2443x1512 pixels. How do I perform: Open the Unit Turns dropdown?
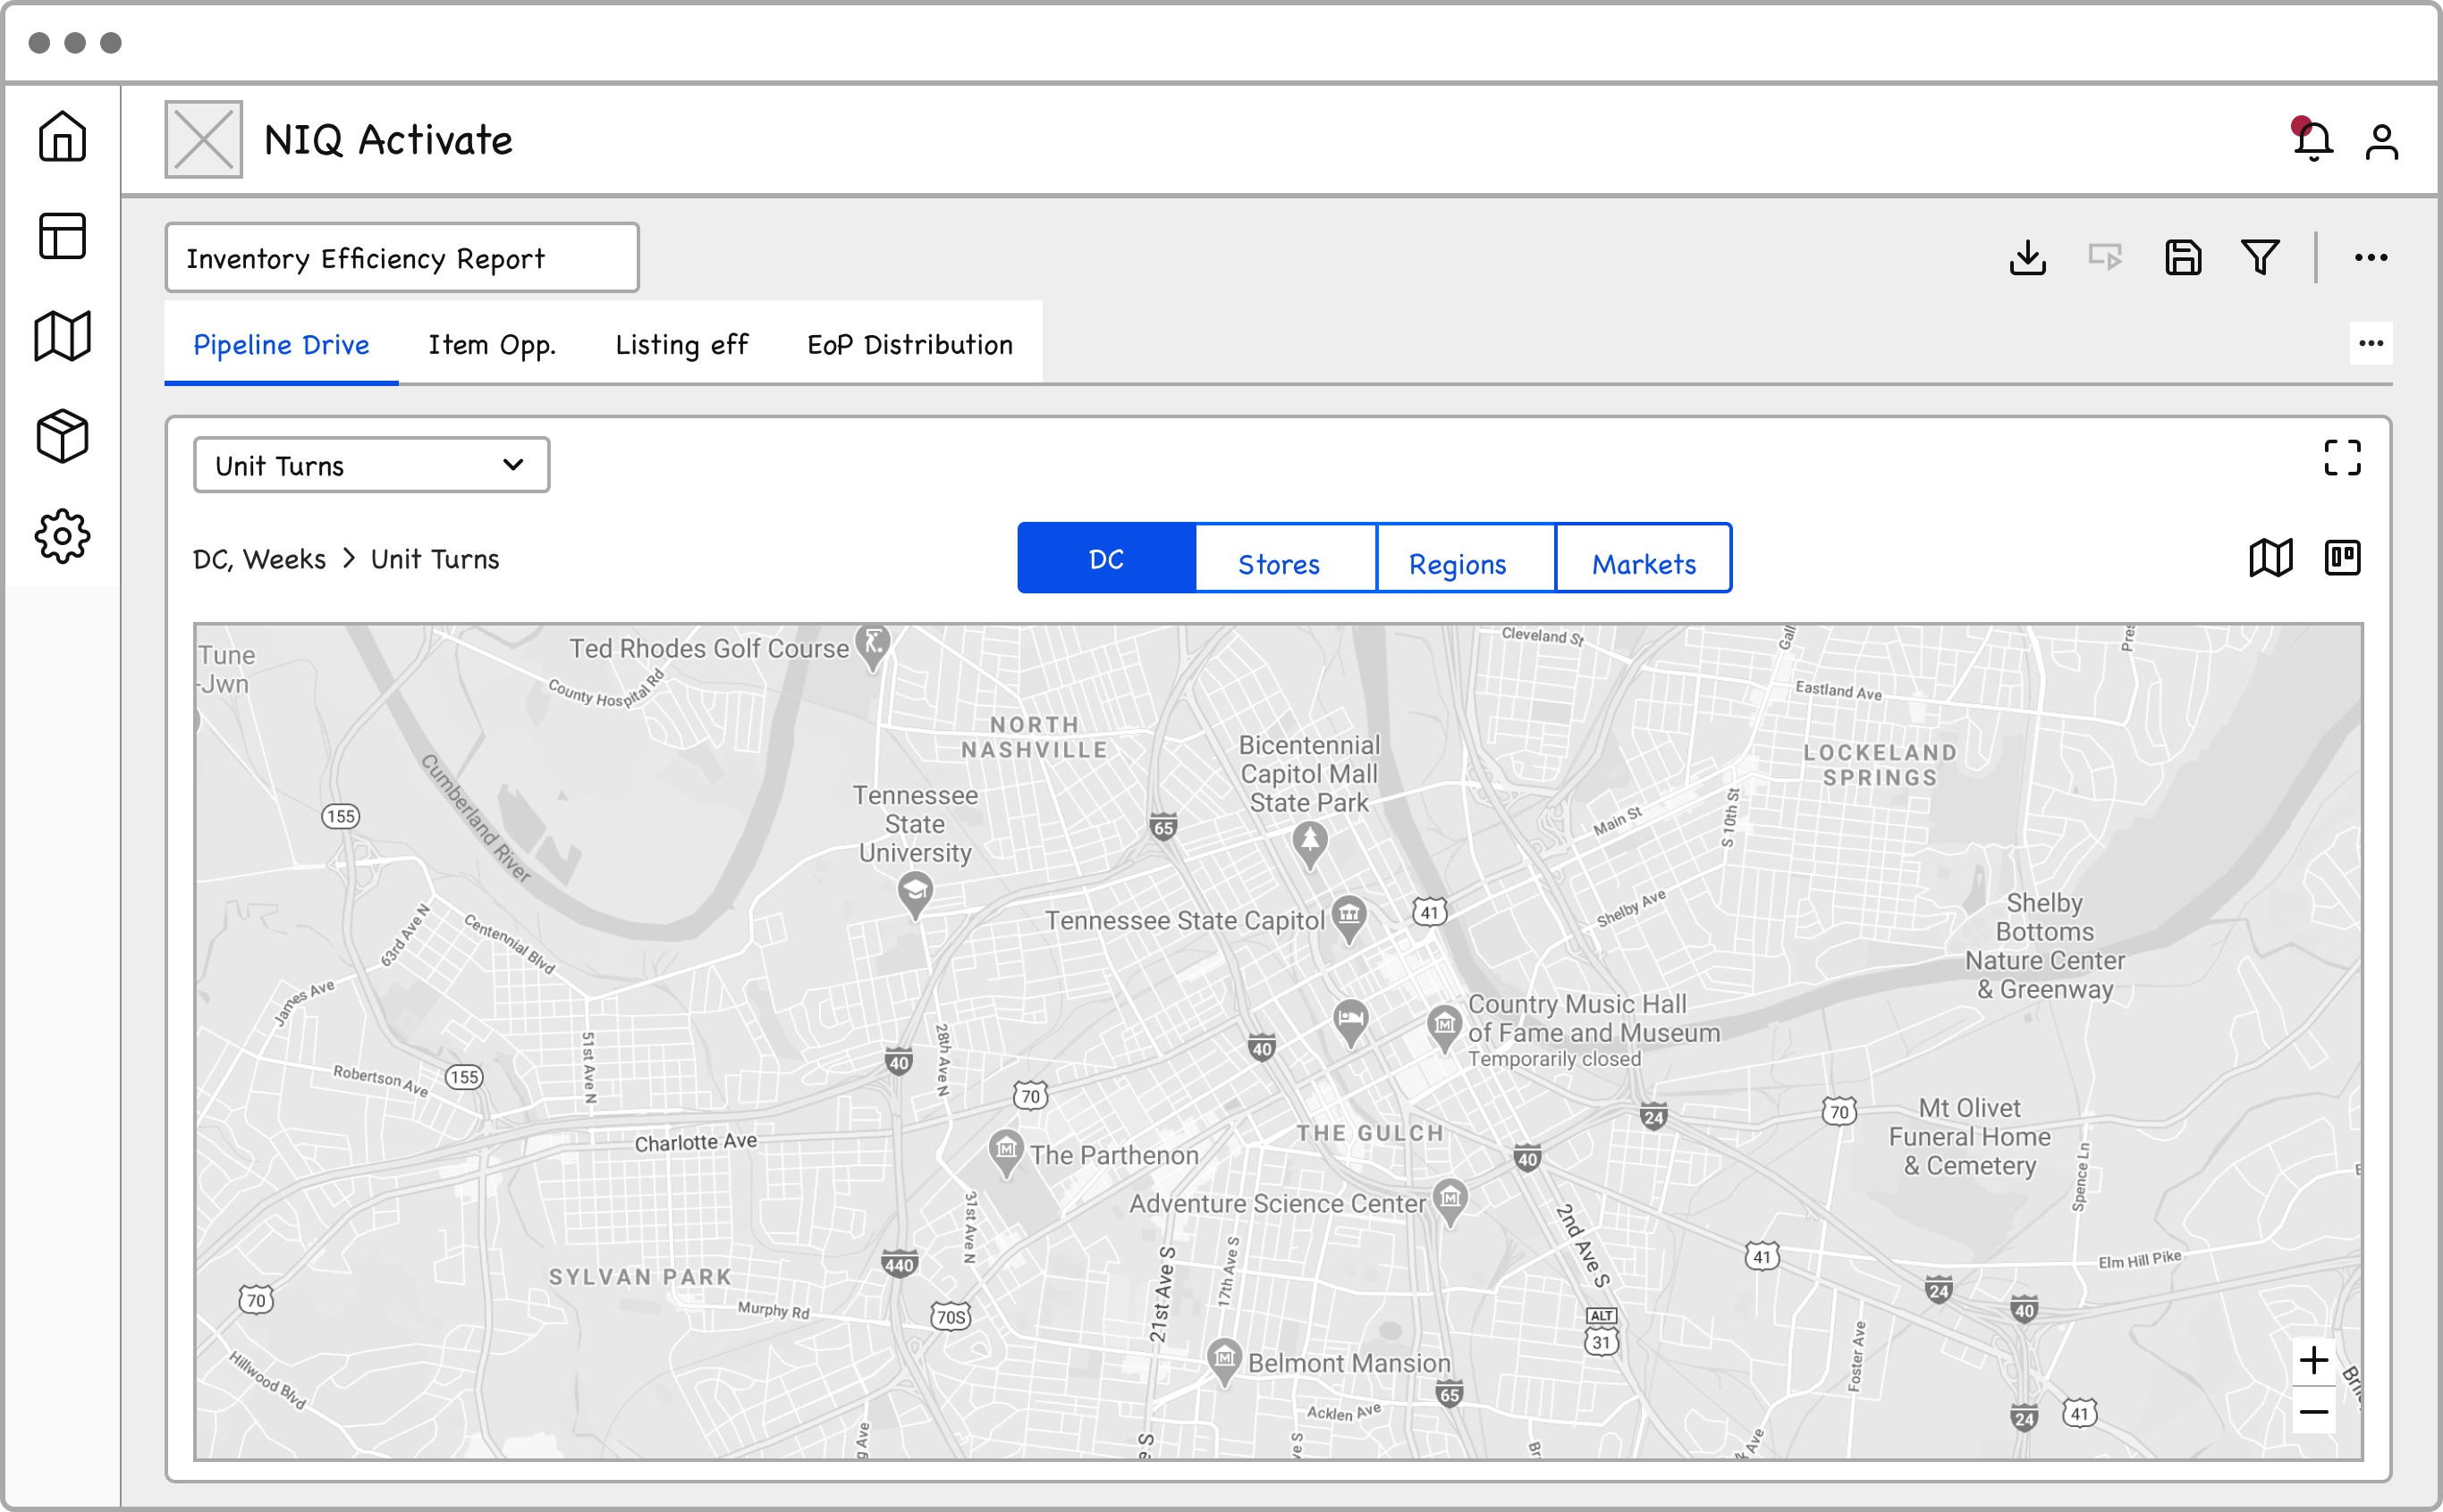click(371, 465)
